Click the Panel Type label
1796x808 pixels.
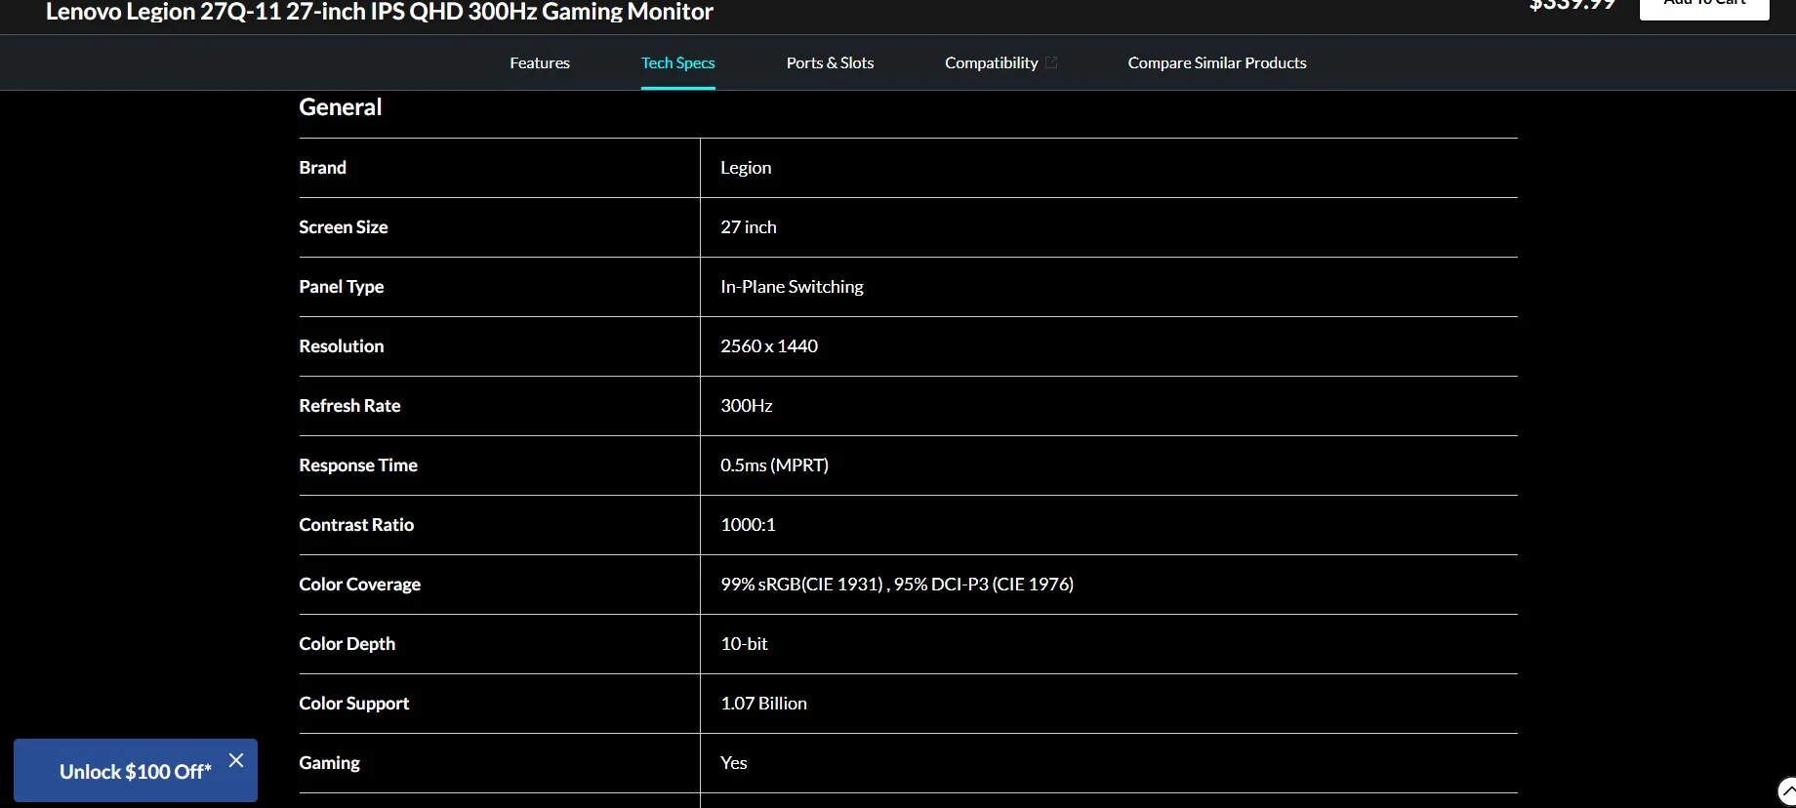[342, 287]
